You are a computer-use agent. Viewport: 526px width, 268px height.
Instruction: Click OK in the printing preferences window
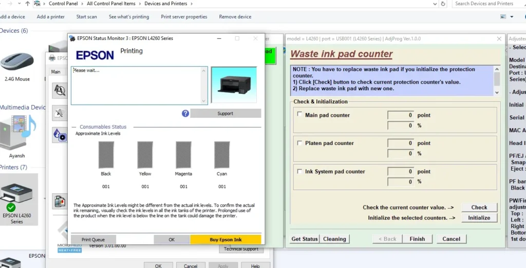tap(158, 265)
